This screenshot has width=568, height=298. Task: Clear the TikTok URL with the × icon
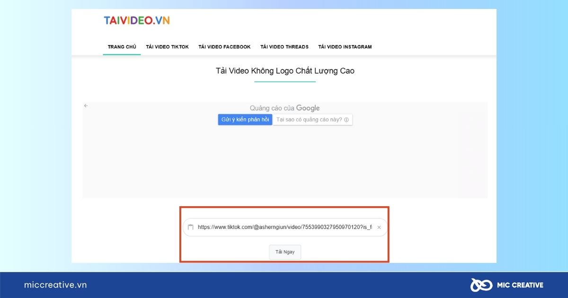[379, 227]
